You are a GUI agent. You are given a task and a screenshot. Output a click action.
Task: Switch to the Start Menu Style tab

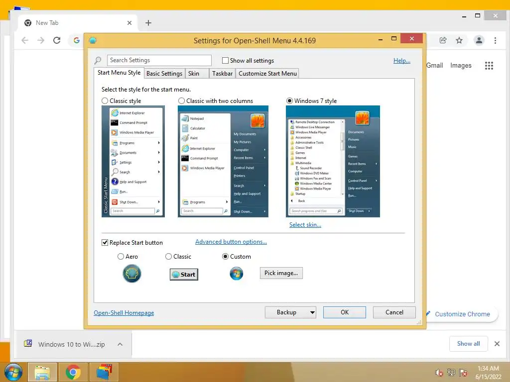coord(119,73)
